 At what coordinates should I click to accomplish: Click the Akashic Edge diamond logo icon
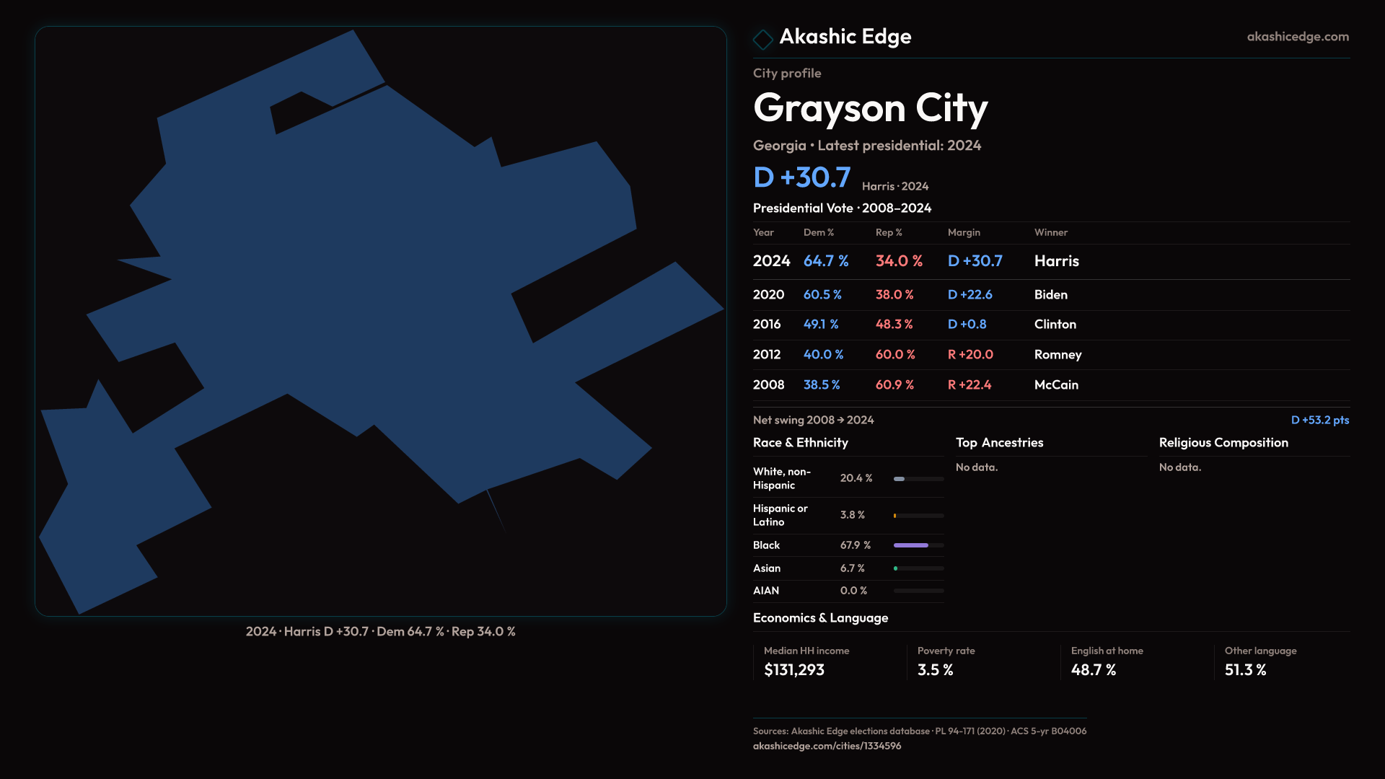pyautogui.click(x=762, y=39)
